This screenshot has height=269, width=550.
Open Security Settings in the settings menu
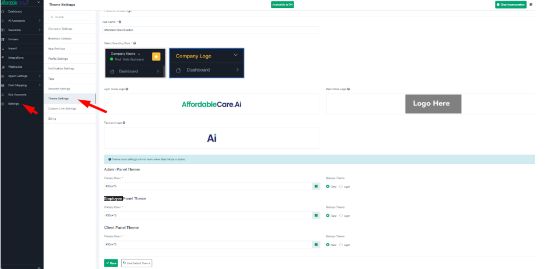[x=59, y=89]
